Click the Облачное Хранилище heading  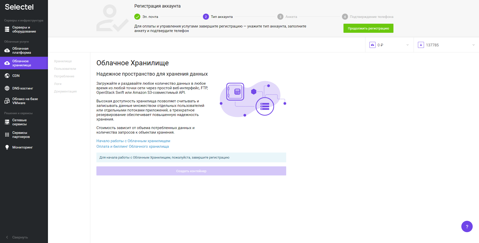click(x=132, y=63)
